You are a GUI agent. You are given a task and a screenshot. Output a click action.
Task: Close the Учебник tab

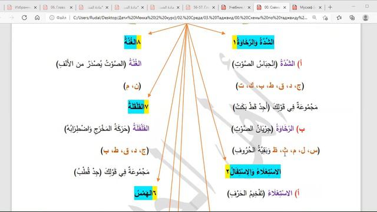[x=249, y=8]
